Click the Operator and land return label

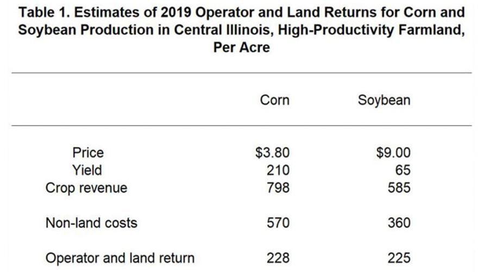[x=120, y=257]
